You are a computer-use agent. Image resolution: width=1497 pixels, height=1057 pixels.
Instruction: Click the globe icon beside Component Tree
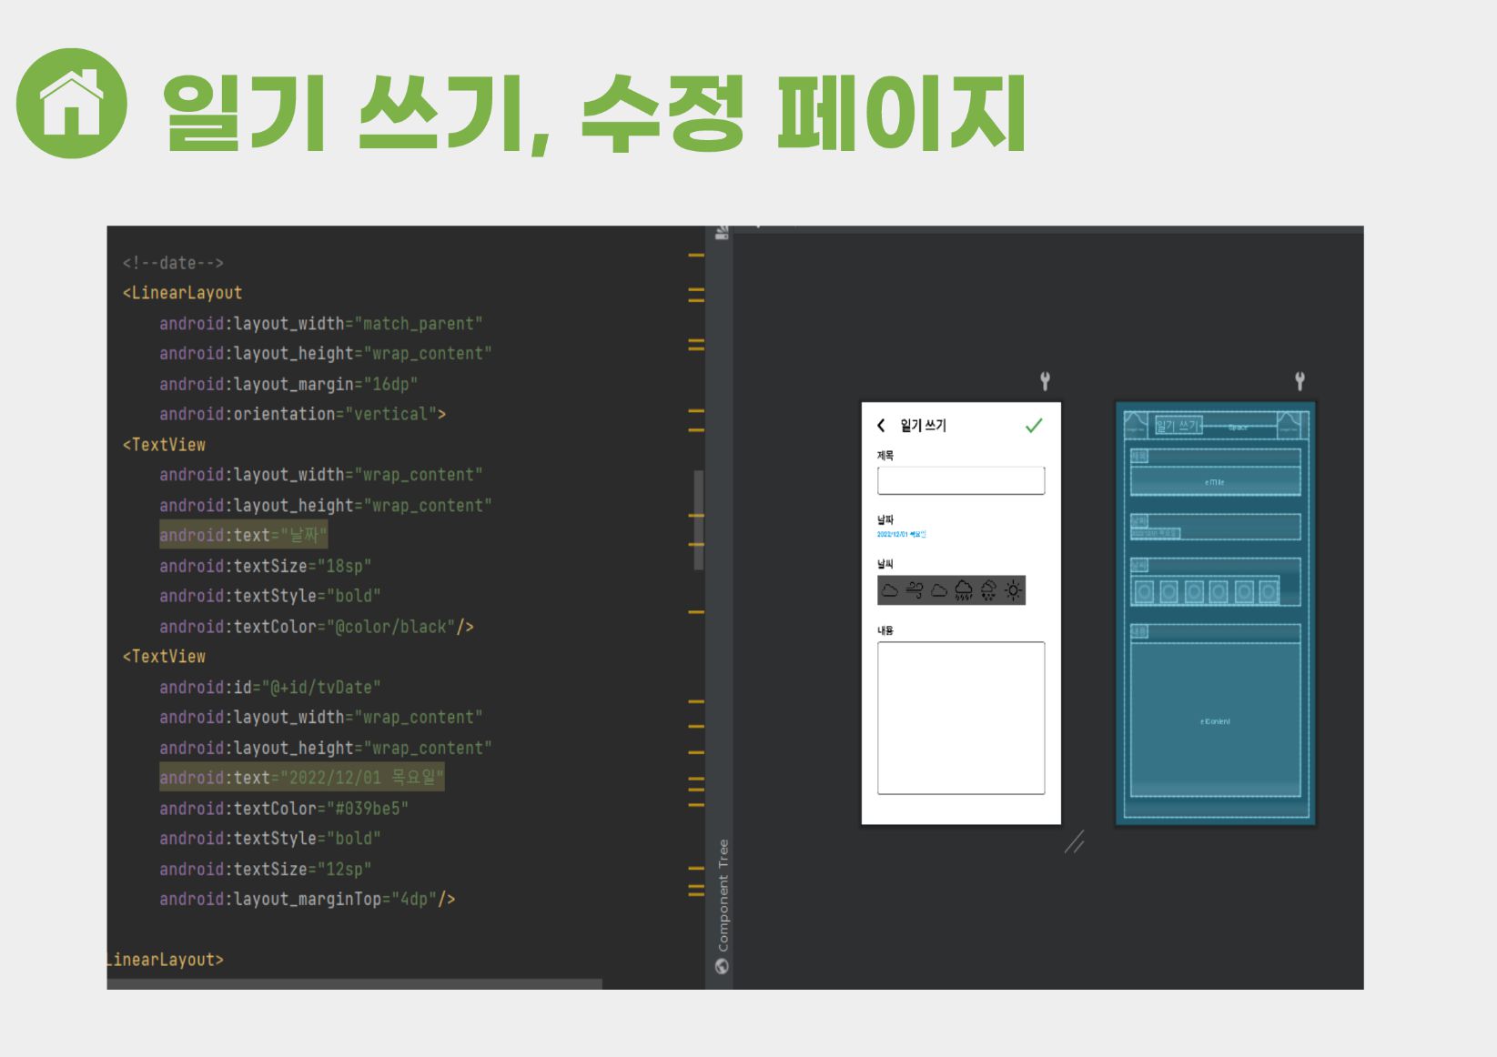pyautogui.click(x=723, y=966)
